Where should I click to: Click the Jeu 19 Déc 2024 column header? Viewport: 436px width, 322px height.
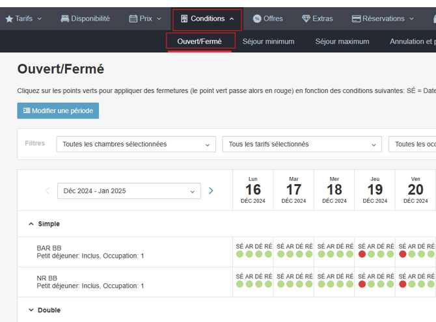pos(375,190)
